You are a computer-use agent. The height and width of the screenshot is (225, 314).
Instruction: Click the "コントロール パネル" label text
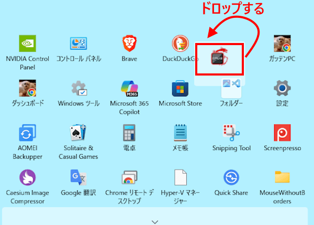click(78, 59)
